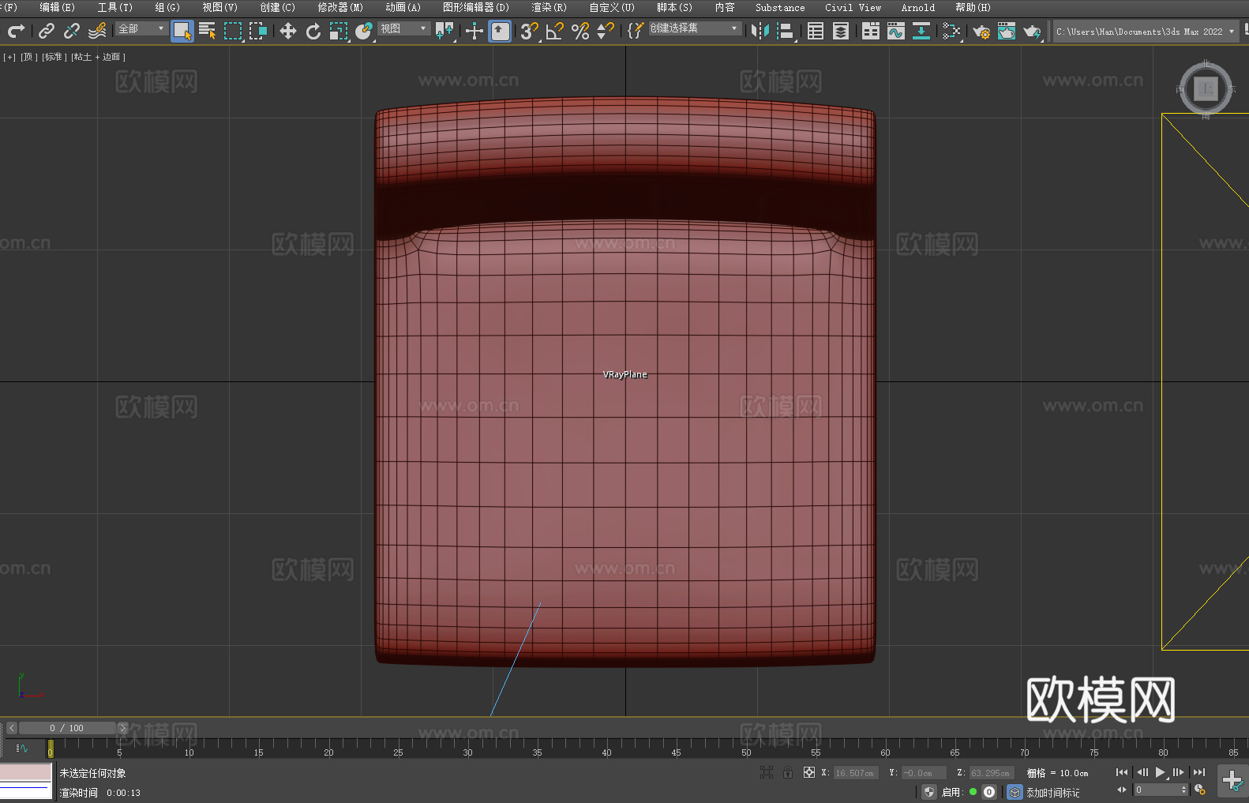
Task: Select the Unlink selection tool
Action: pyautogui.click(x=71, y=31)
